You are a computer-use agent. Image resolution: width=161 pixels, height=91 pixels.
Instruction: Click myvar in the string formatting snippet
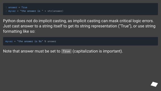point(9,41)
